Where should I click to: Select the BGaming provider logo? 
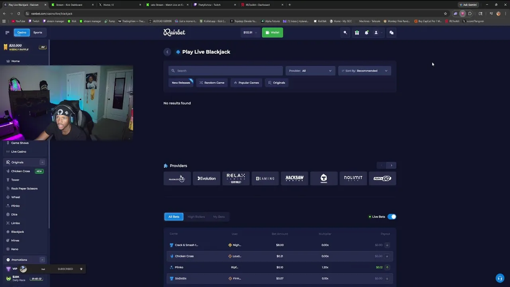click(265, 179)
